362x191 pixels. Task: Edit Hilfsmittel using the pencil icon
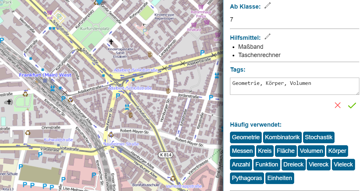(267, 36)
